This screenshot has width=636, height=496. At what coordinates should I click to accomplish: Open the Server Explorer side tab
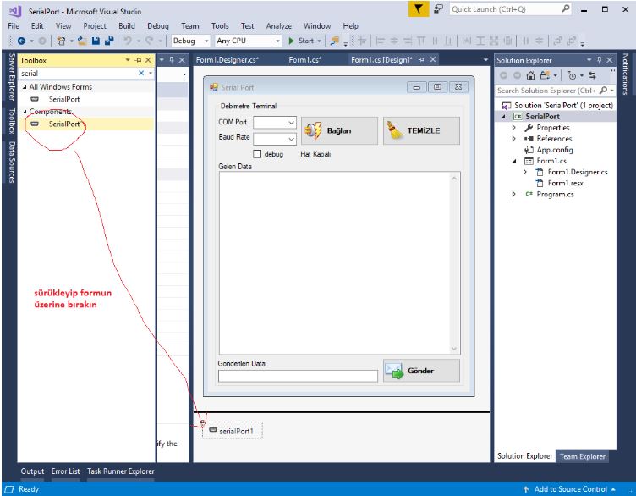[x=11, y=77]
